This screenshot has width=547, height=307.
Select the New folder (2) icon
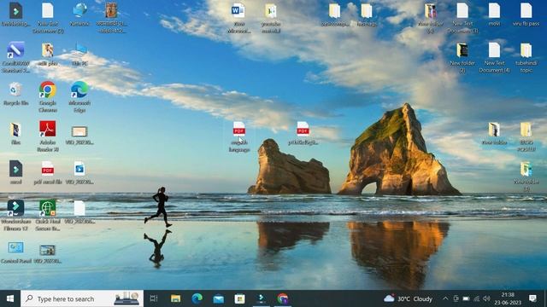click(x=462, y=57)
